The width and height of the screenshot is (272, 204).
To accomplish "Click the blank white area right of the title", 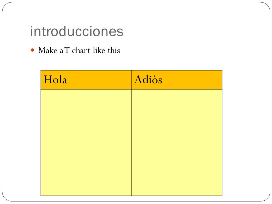I will pos(191,31).
